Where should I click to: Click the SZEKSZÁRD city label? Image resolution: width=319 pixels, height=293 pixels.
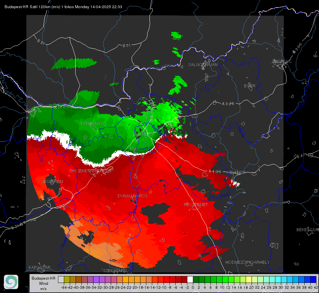(x=115, y=271)
